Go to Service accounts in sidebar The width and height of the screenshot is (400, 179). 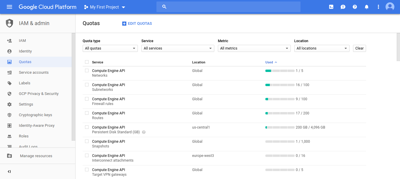(x=34, y=73)
